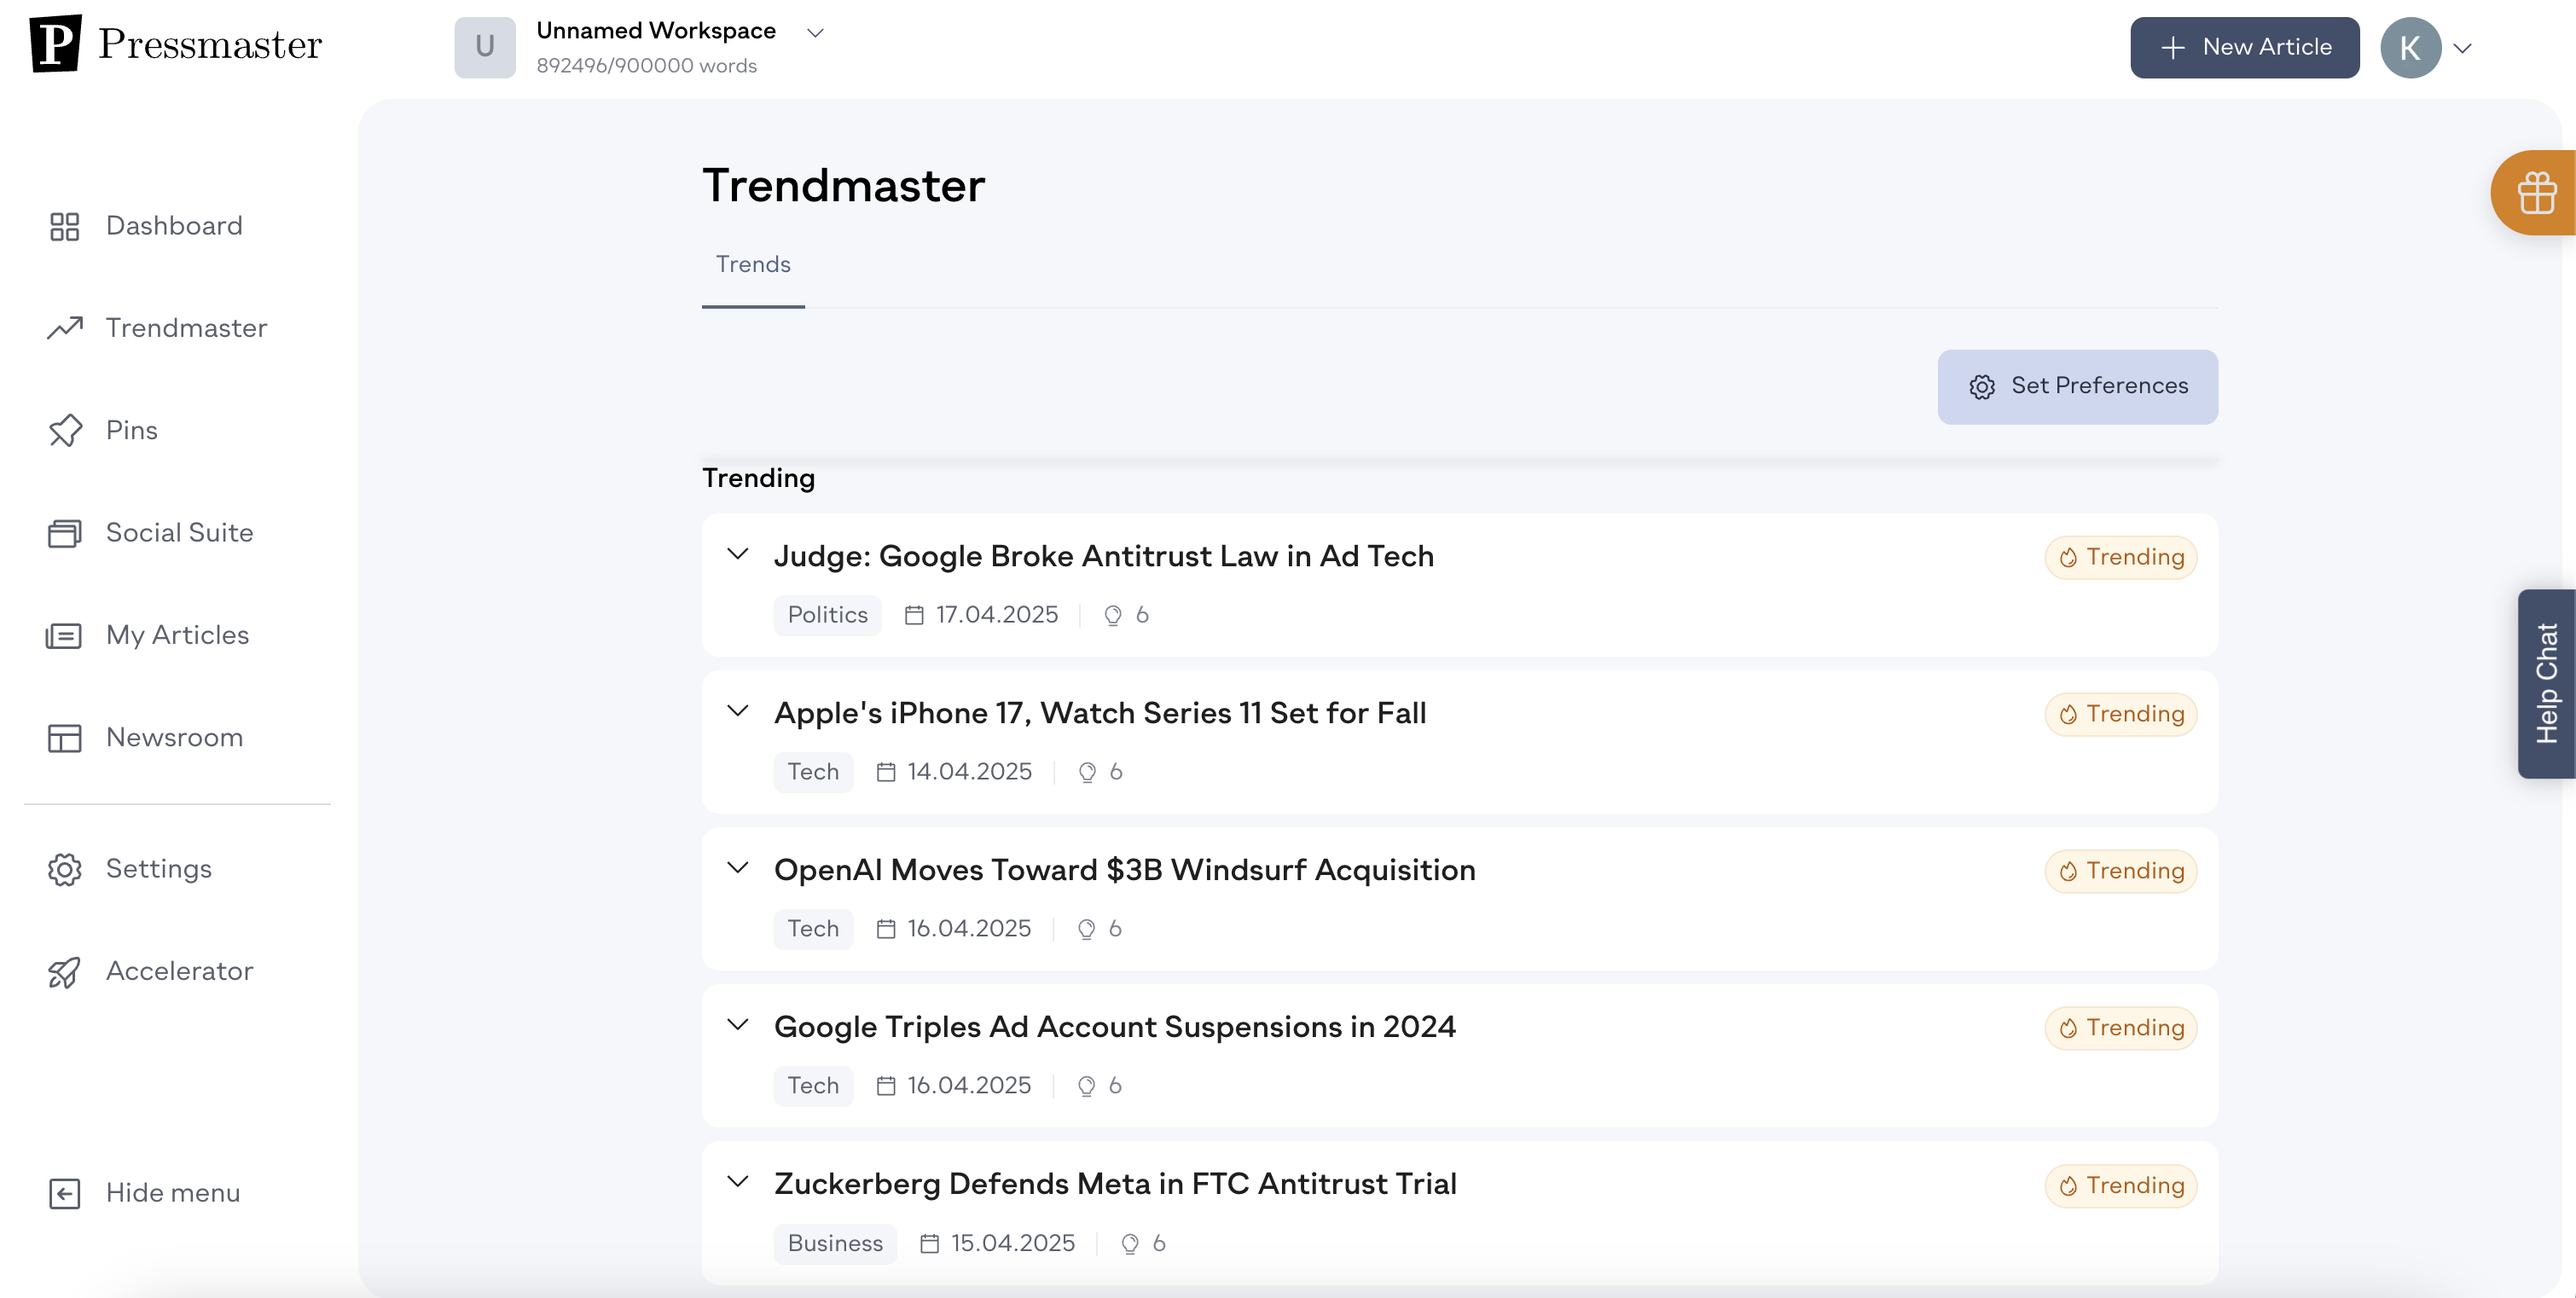Viewport: 2576px width, 1298px height.
Task: Open the Unnamed Workspace dropdown arrow
Action: [816, 33]
